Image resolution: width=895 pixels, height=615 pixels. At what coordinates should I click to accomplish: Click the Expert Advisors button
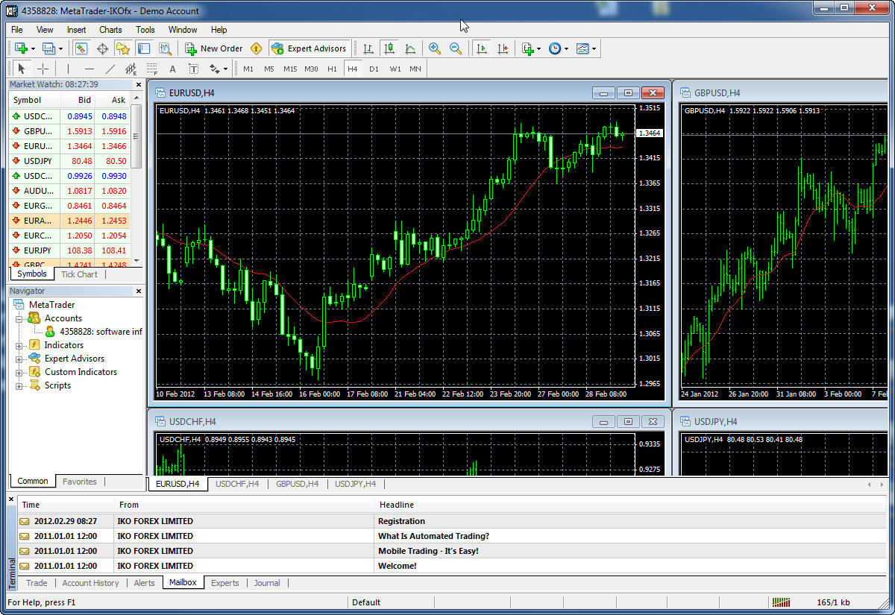click(310, 48)
